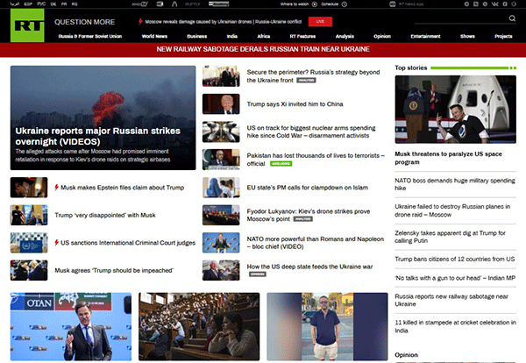Screen dimensions: 526x363
Task: Open EU state's PM clampdown on Islam
Action: tap(308, 188)
